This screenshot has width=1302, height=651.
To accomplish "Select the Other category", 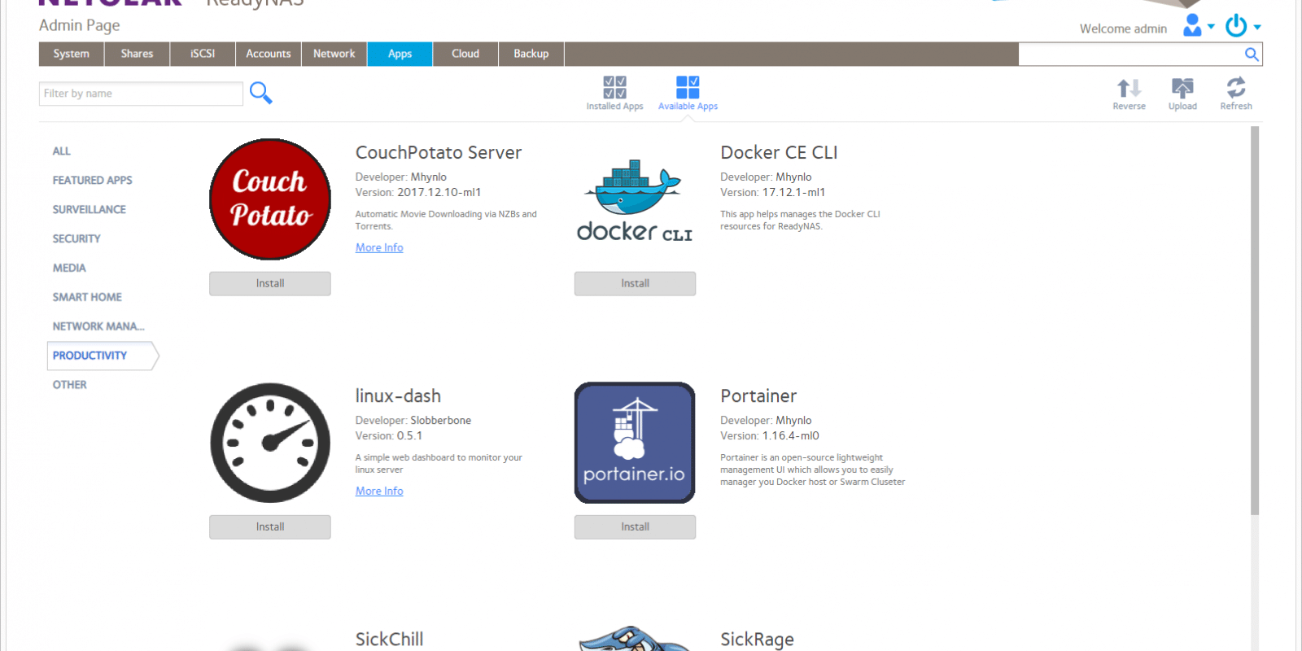I will pyautogui.click(x=70, y=385).
